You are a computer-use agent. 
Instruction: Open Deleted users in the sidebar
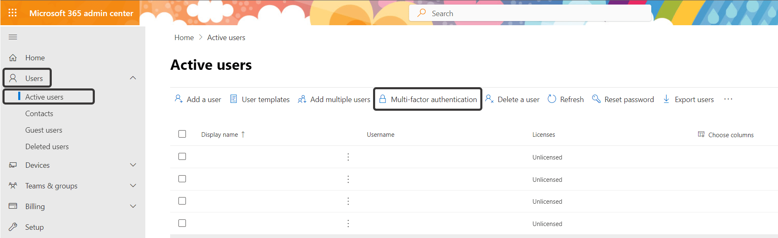(47, 147)
